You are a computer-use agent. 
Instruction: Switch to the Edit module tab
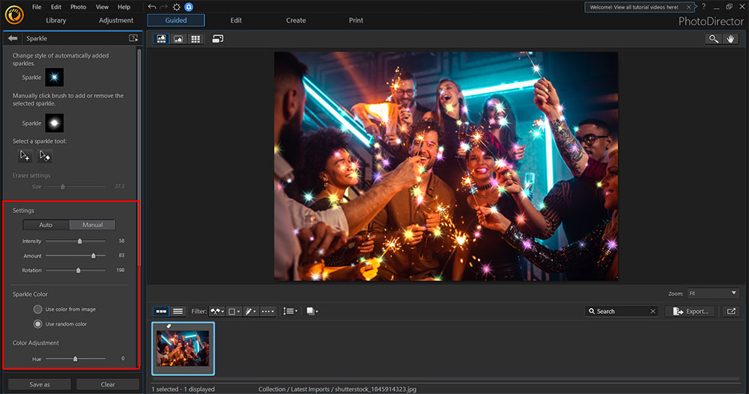point(236,20)
